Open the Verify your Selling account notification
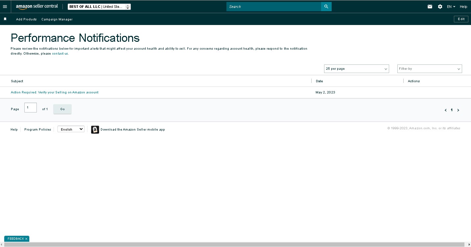The image size is (471, 247). 55,92
